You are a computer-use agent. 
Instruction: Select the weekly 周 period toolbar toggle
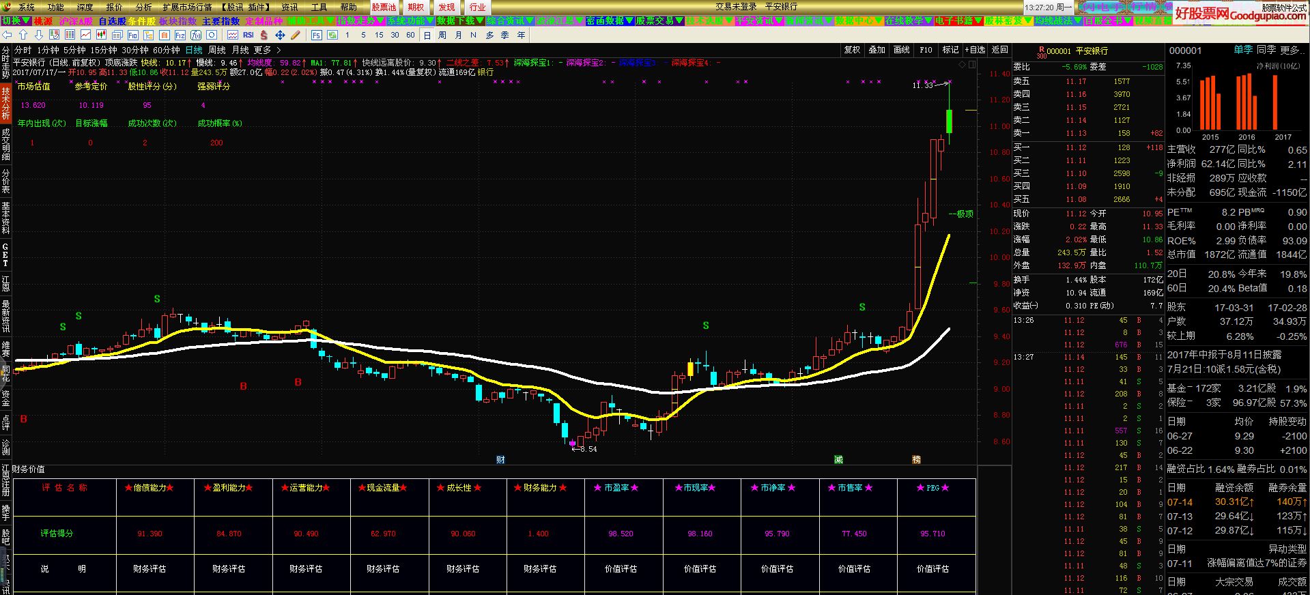[442, 35]
